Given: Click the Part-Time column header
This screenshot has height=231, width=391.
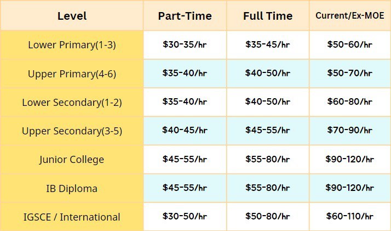Looking at the screenshot, I should click(x=185, y=16).
